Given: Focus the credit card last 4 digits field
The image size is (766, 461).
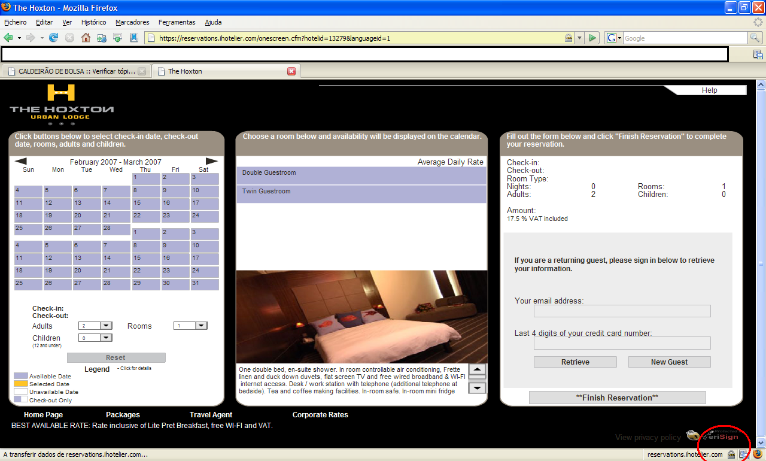Looking at the screenshot, I should 622,343.
